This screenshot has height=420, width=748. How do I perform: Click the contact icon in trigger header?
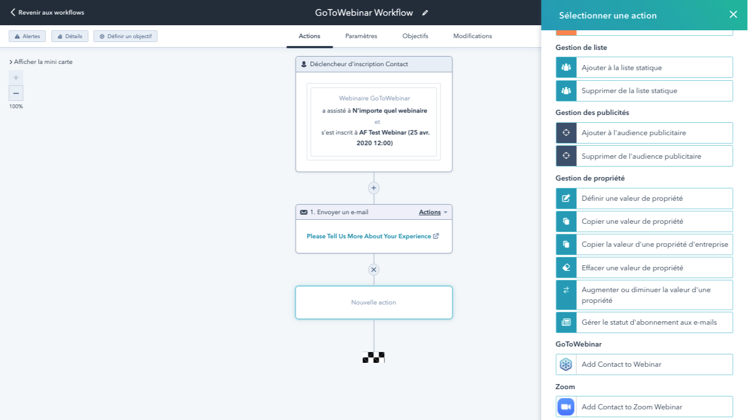click(x=304, y=64)
